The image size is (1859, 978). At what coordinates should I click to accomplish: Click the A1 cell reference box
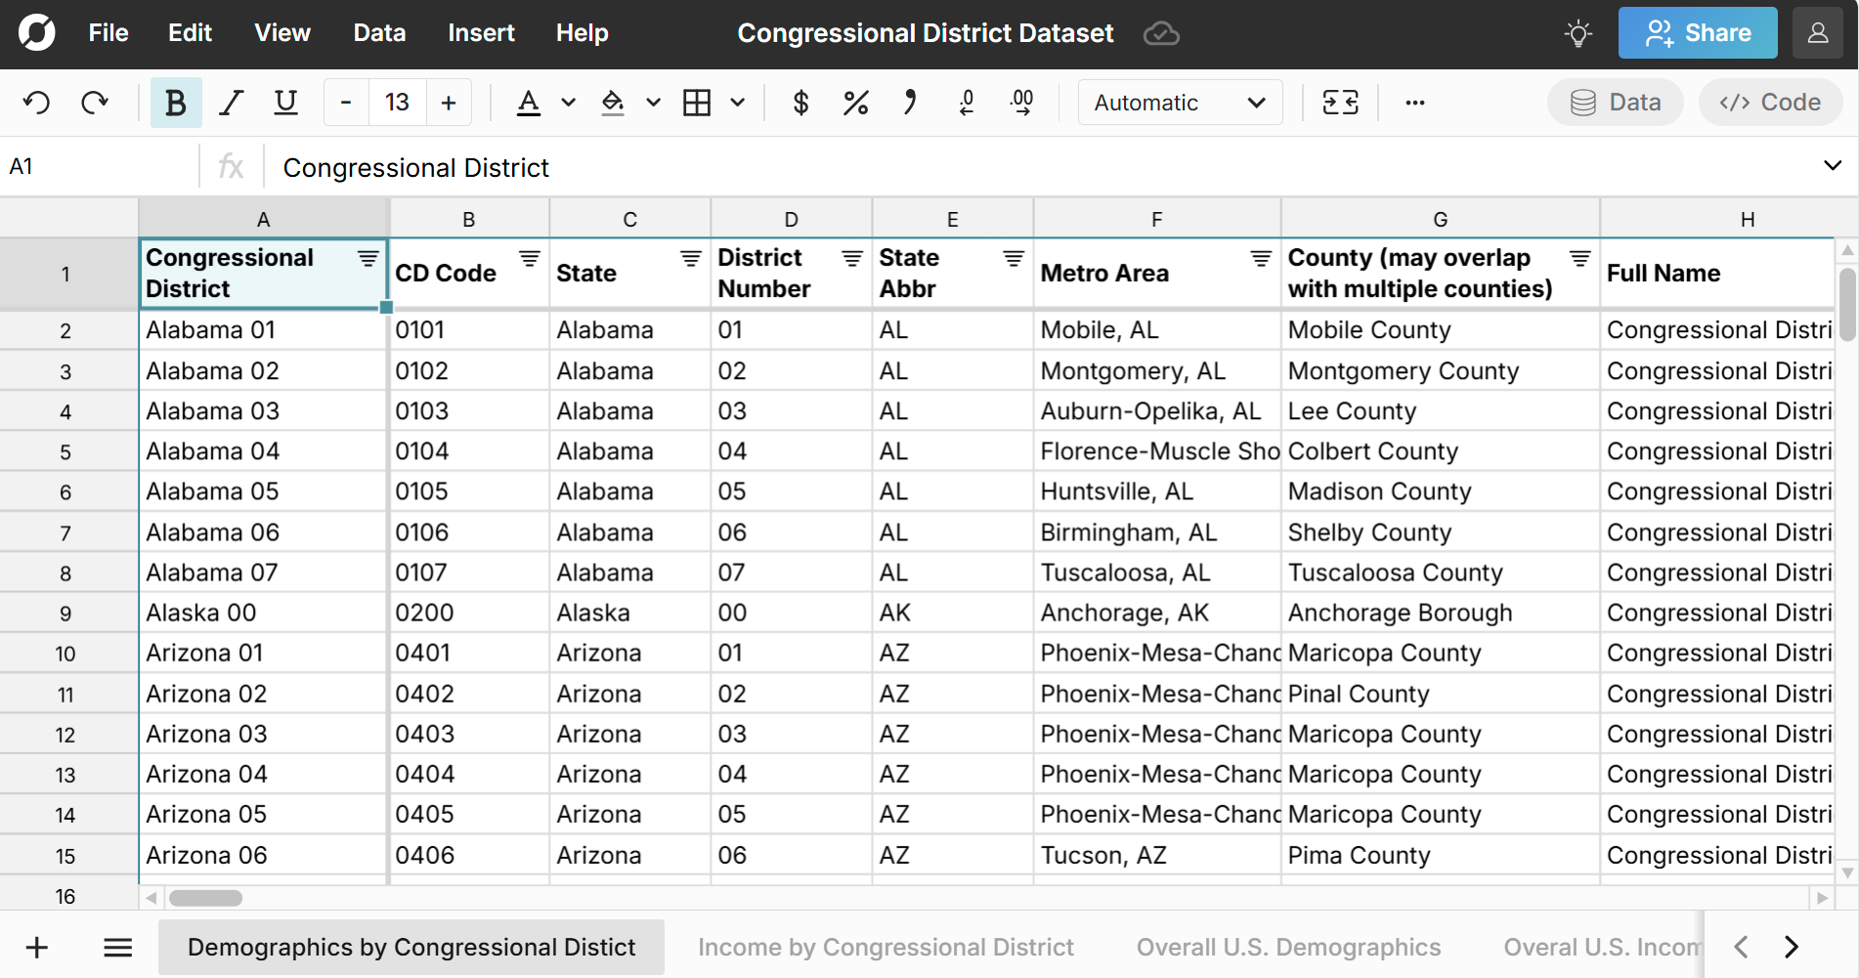98,167
